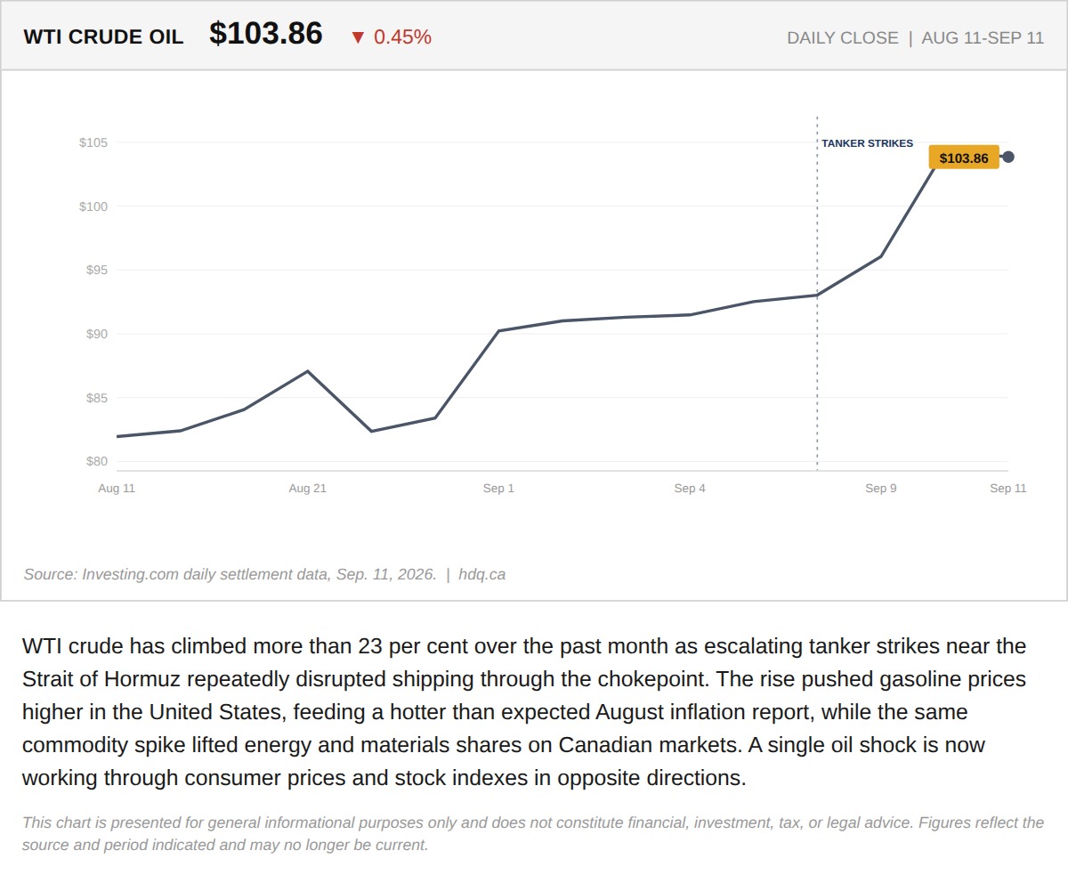This screenshot has width=1068, height=891.
Task: Click the Aug 21 peak on price line
Action: 308,371
